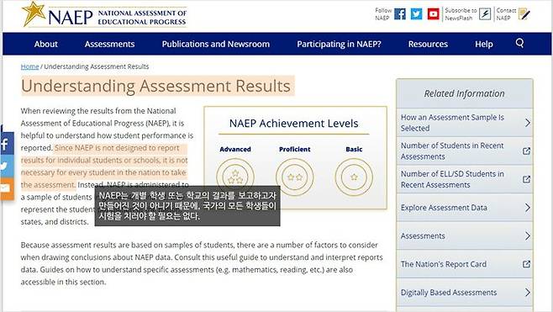This screenshot has width=553, height=312.
Task: Click external-link icon beside ELL/SD Students
Action: point(526,179)
